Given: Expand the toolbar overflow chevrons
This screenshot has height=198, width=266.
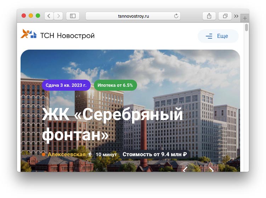Looking at the screenshot, I should [x=236, y=16].
